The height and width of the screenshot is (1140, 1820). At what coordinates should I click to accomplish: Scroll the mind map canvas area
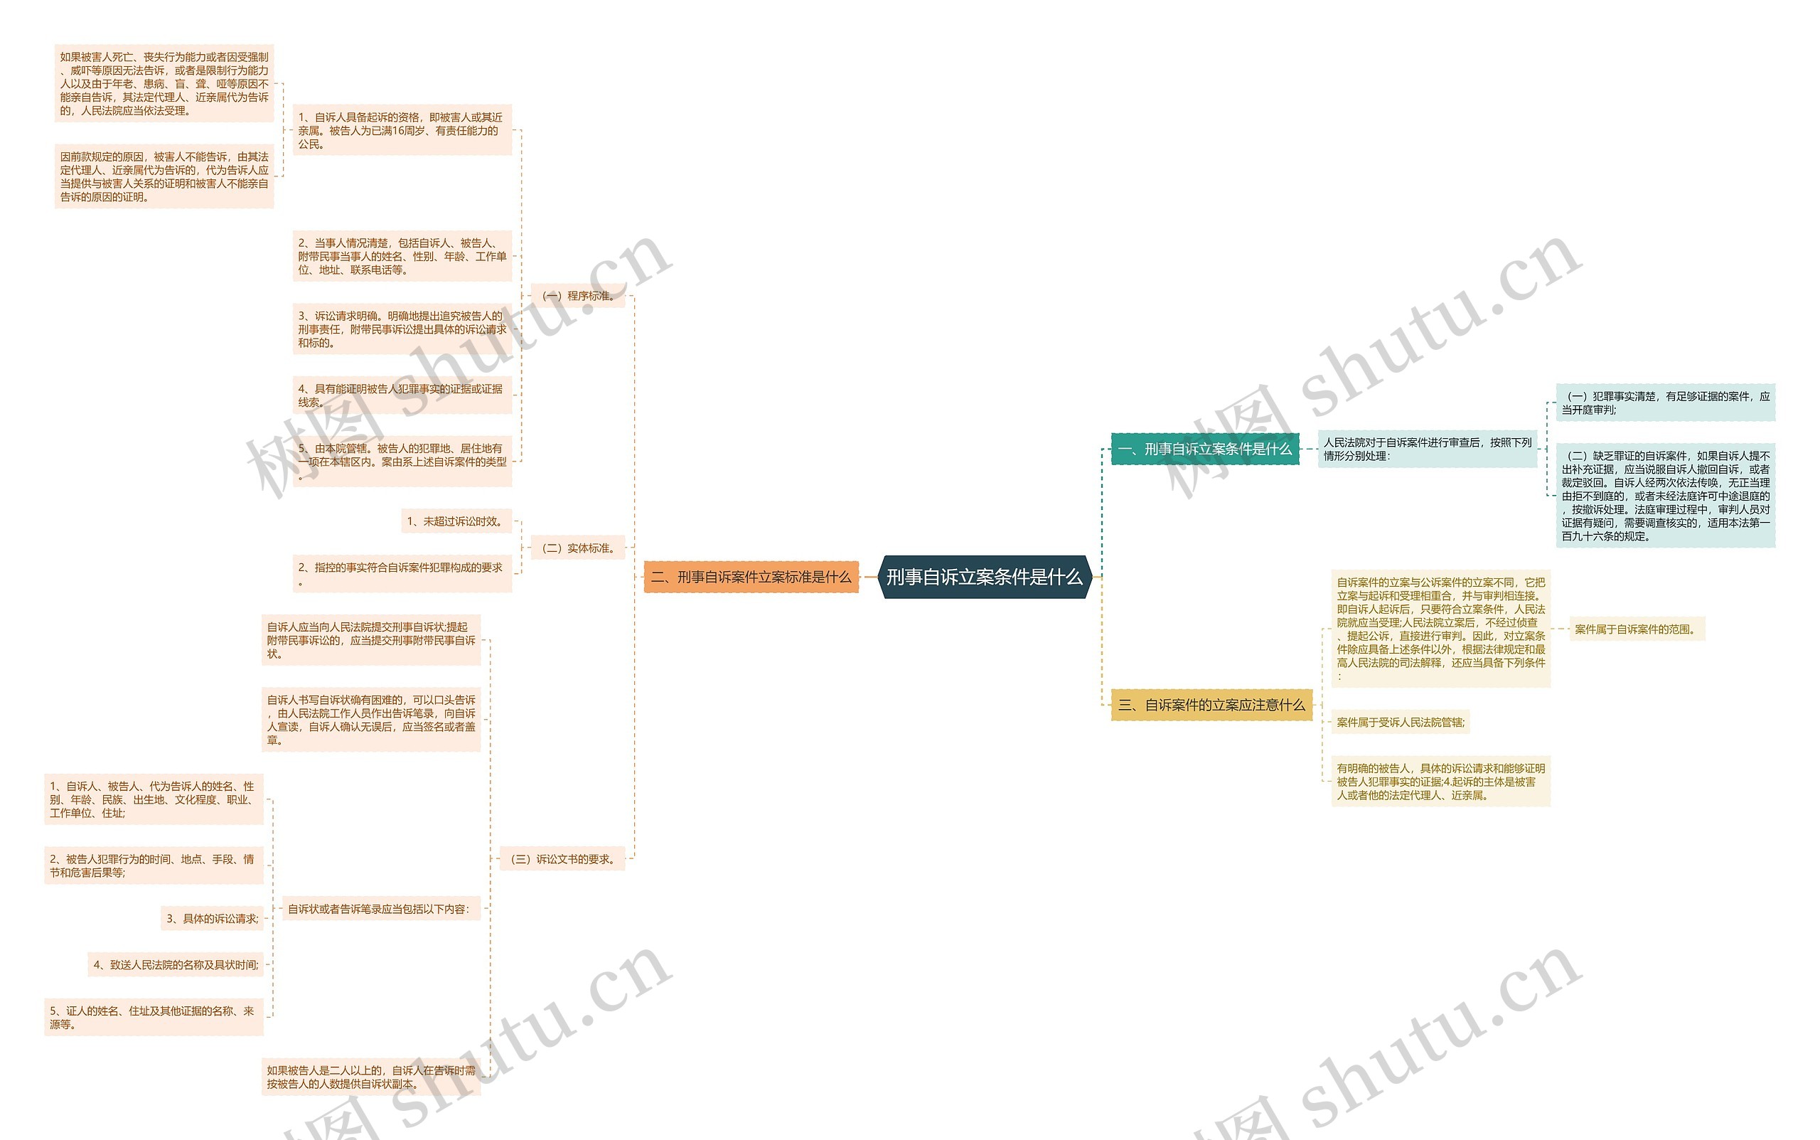coord(910,570)
